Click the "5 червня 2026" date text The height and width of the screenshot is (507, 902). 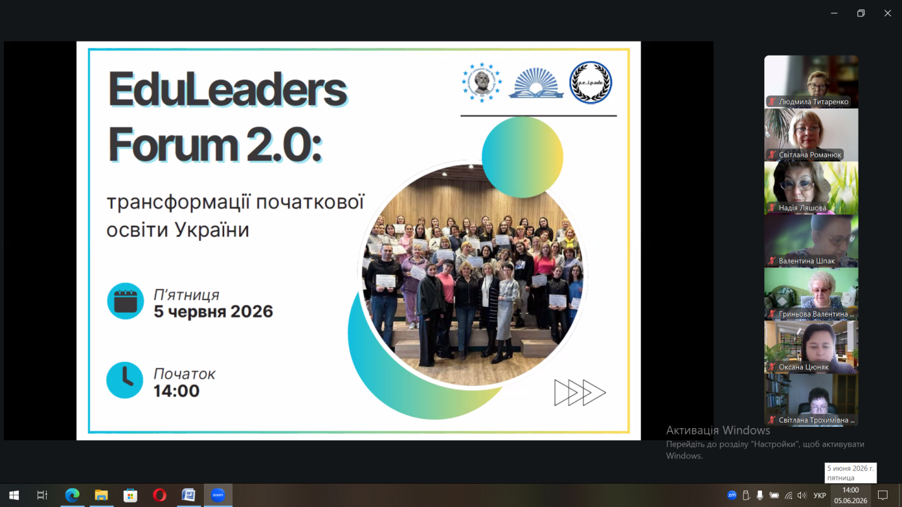[213, 312]
